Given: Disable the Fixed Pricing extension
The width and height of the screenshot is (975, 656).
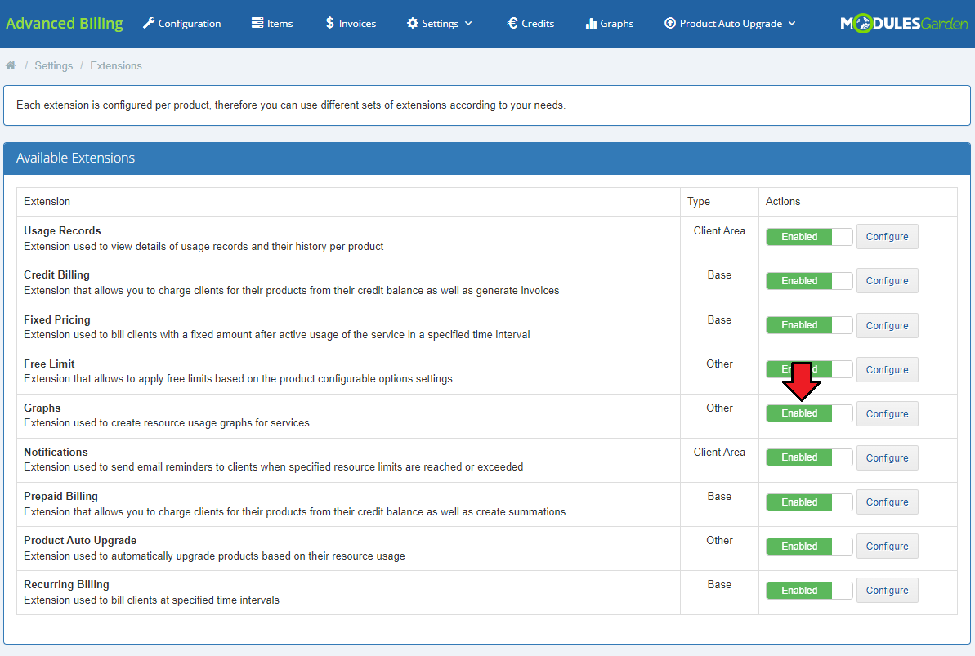Looking at the screenshot, I should [809, 325].
